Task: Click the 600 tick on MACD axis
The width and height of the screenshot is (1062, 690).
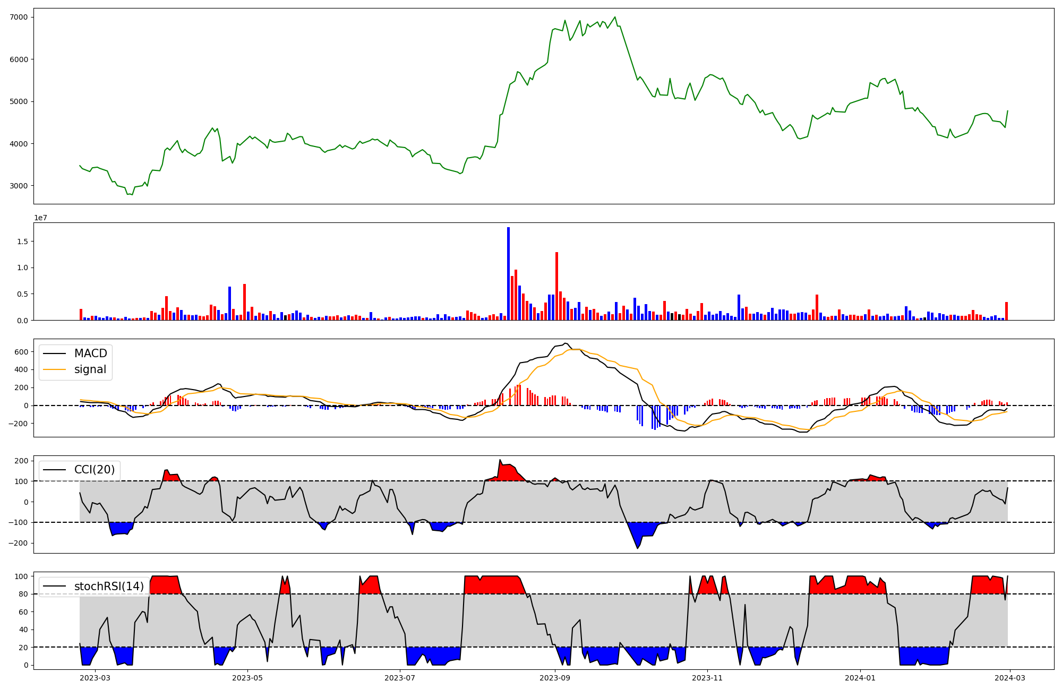Action: tap(21, 352)
